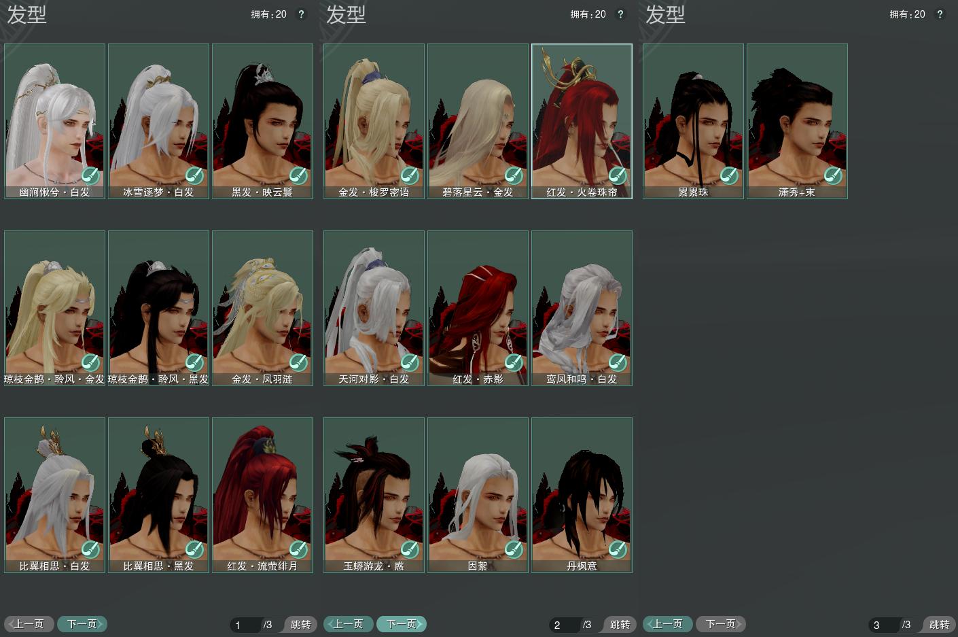Open dye brush on 琼枝金鹊·聆风·金发 card
Screen dimensions: 958x637
click(90, 363)
